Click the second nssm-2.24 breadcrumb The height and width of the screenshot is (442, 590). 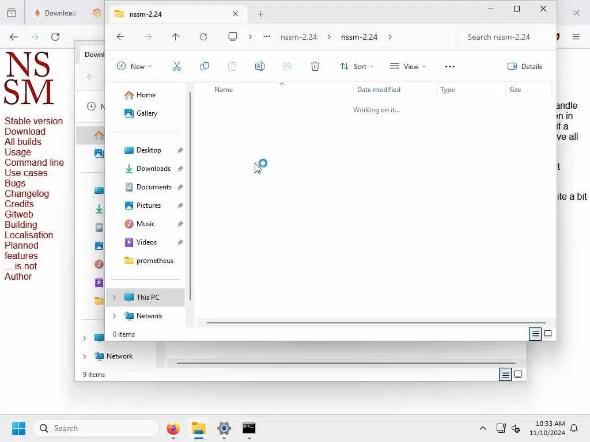(x=360, y=37)
